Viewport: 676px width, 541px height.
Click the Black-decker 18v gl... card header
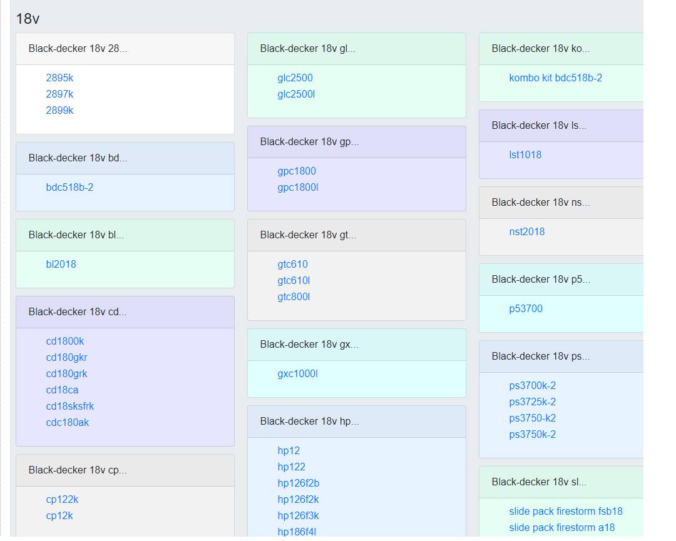click(x=357, y=49)
